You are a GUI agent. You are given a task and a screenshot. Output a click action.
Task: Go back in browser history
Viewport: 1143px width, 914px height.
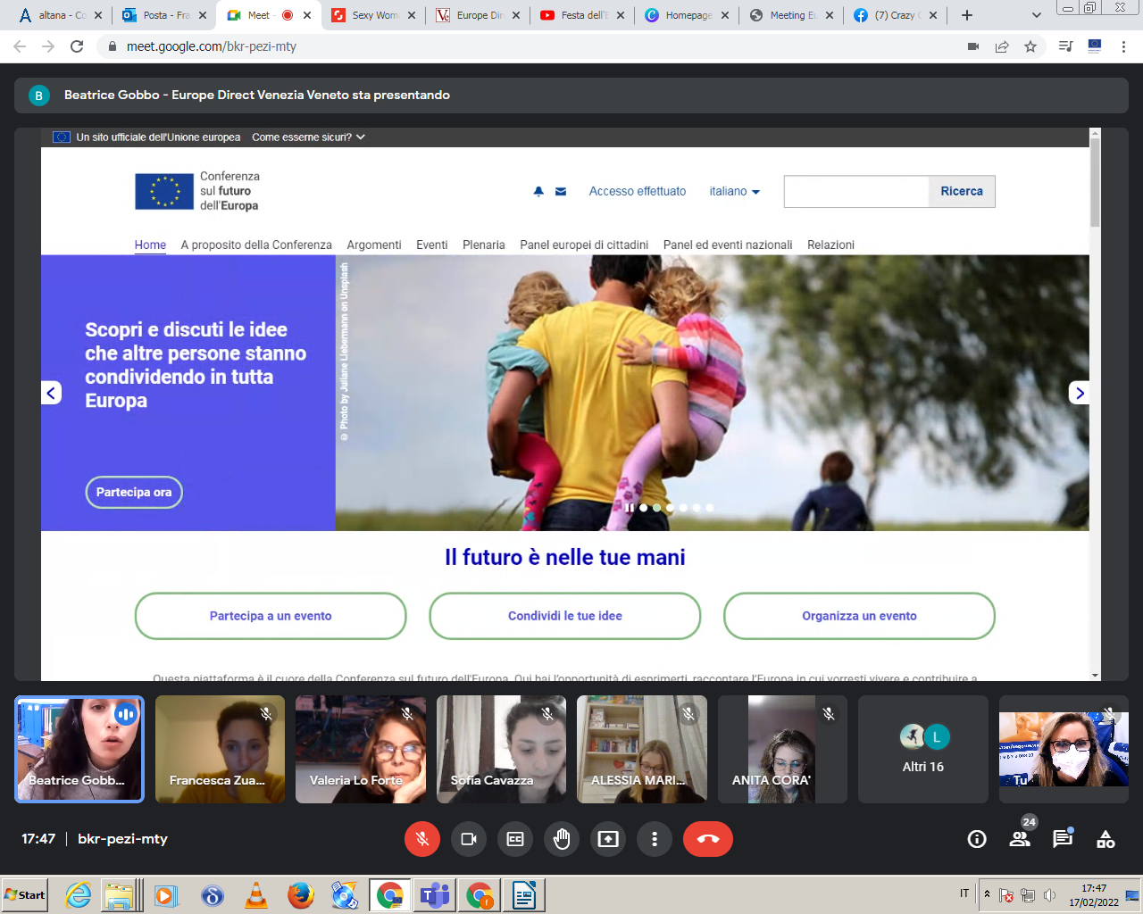pos(20,46)
